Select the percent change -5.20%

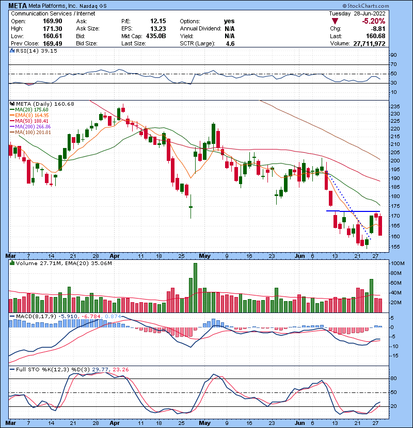[x=374, y=21]
